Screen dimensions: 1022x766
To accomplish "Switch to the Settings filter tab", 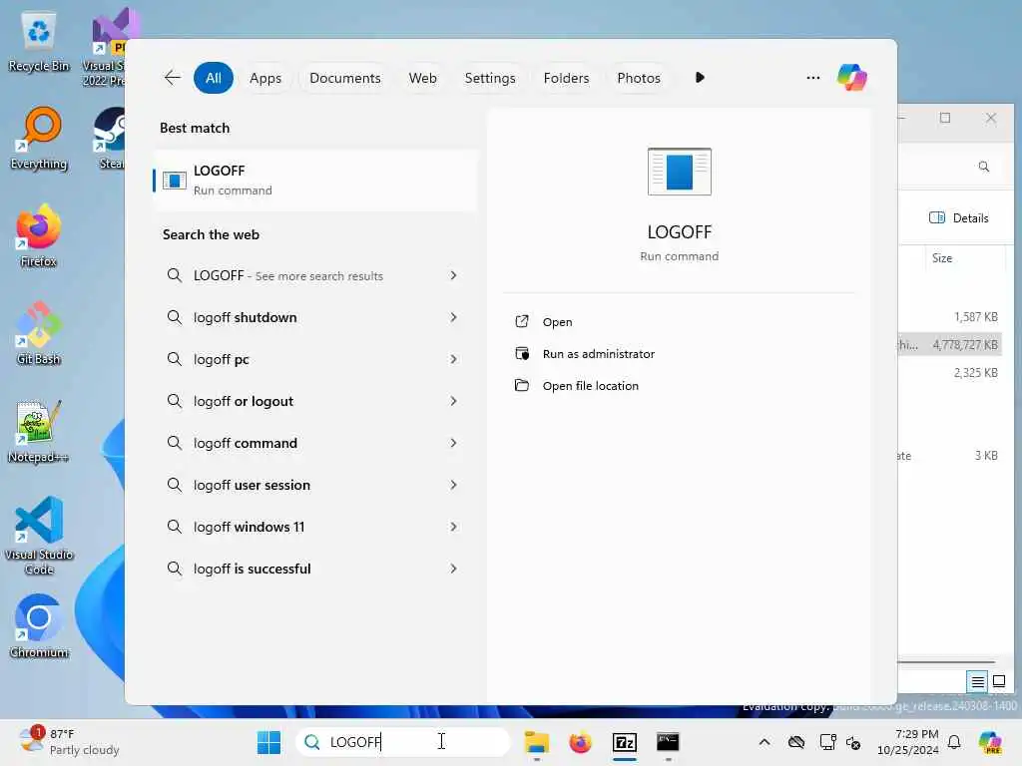I will coord(489,78).
